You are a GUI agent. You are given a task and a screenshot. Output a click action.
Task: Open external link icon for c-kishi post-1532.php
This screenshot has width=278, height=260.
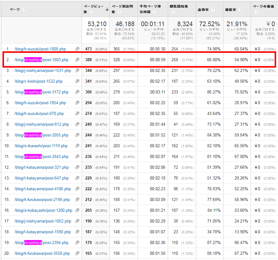77,81
